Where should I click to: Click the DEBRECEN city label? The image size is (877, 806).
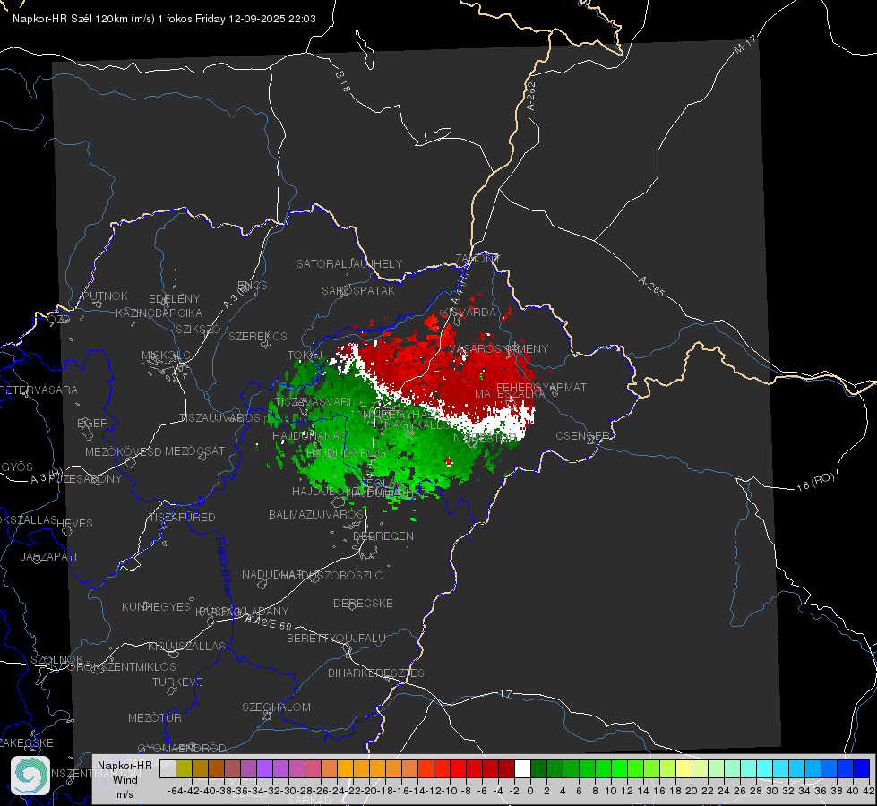click(x=383, y=536)
